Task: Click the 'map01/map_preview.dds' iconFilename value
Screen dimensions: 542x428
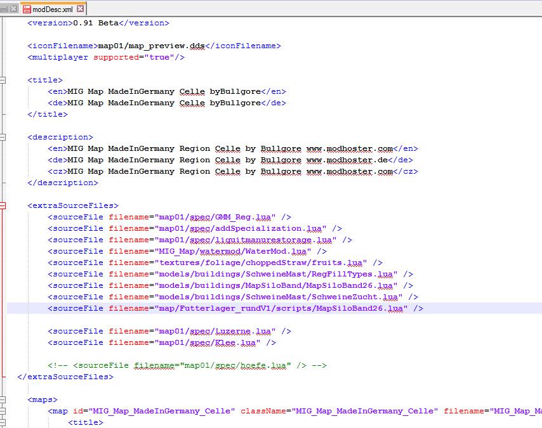Action: pos(152,46)
